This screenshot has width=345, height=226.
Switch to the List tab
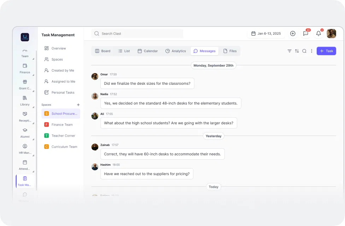click(x=124, y=51)
